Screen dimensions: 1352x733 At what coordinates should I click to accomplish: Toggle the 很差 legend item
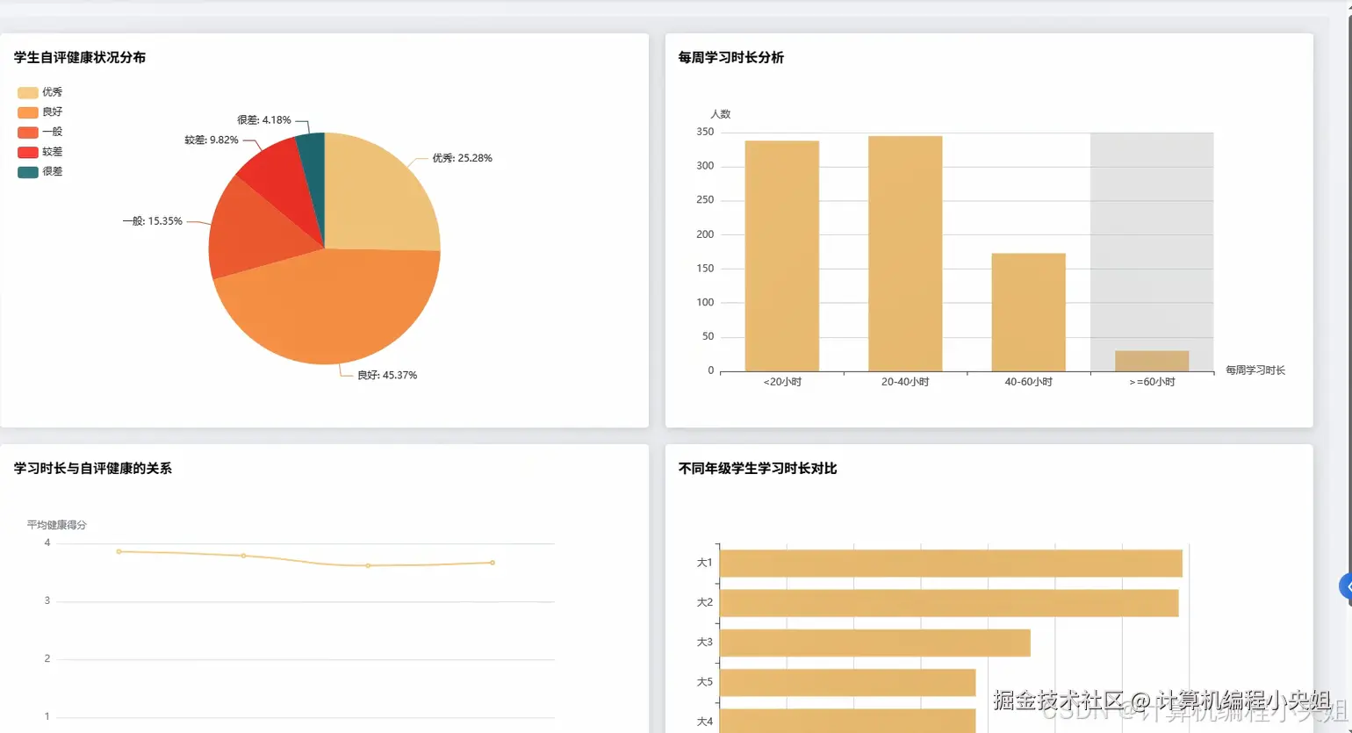tap(40, 172)
